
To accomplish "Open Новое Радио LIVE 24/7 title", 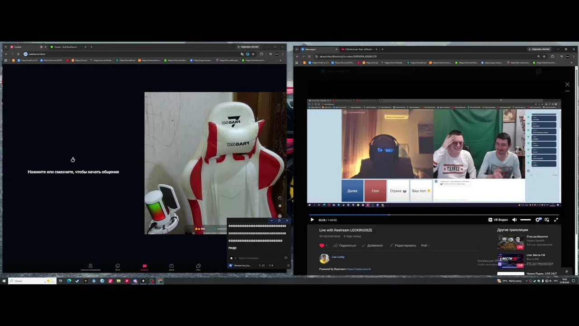I will (541, 273).
